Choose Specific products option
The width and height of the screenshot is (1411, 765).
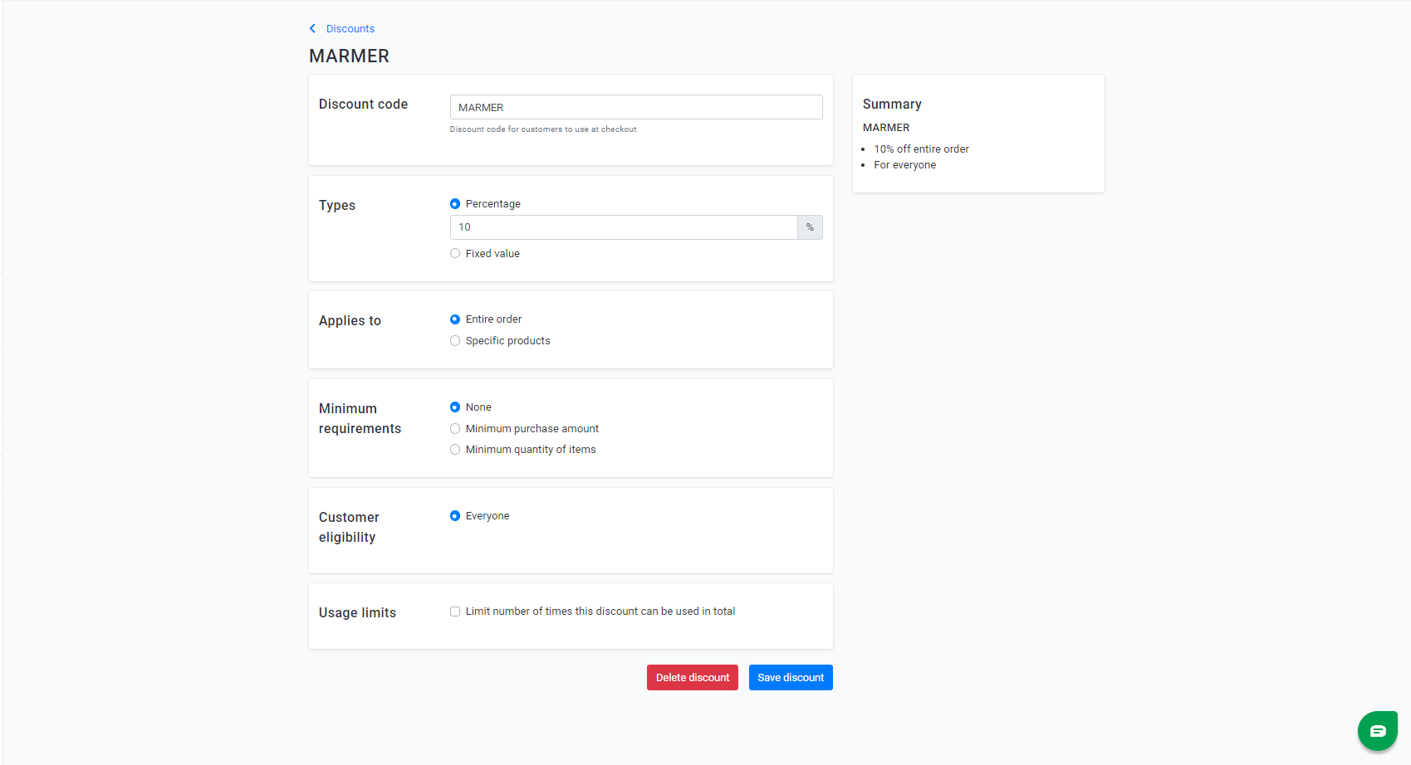point(455,341)
